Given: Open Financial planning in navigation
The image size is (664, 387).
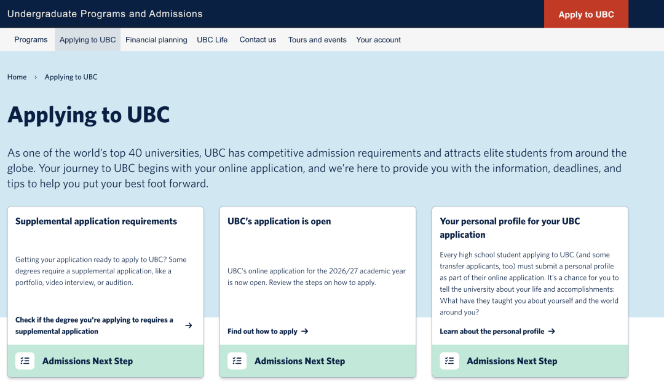Looking at the screenshot, I should [x=156, y=40].
